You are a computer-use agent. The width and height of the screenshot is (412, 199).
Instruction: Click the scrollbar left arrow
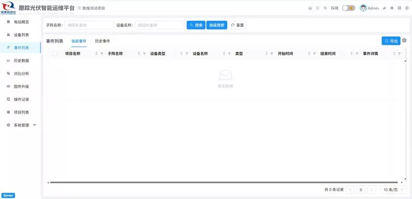pos(48,183)
